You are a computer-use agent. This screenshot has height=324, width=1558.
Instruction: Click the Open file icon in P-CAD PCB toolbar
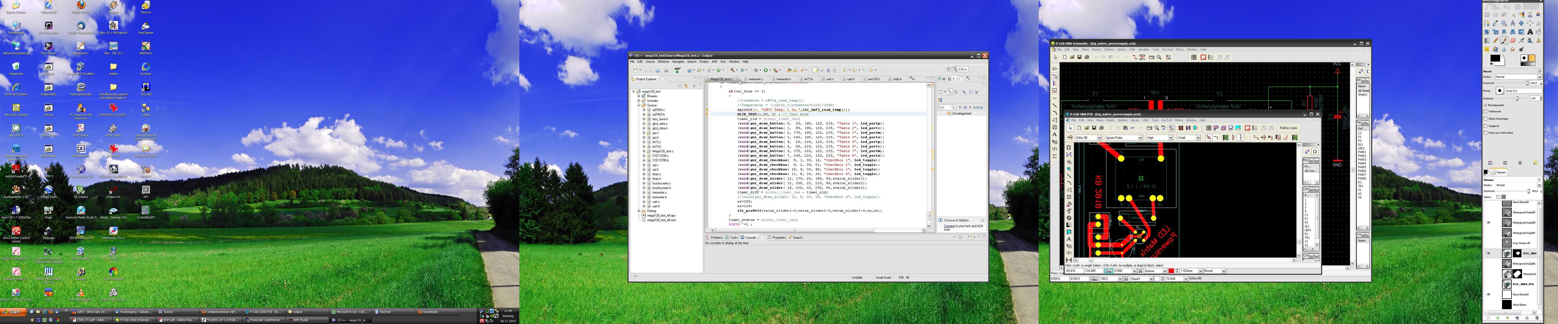1087,128
